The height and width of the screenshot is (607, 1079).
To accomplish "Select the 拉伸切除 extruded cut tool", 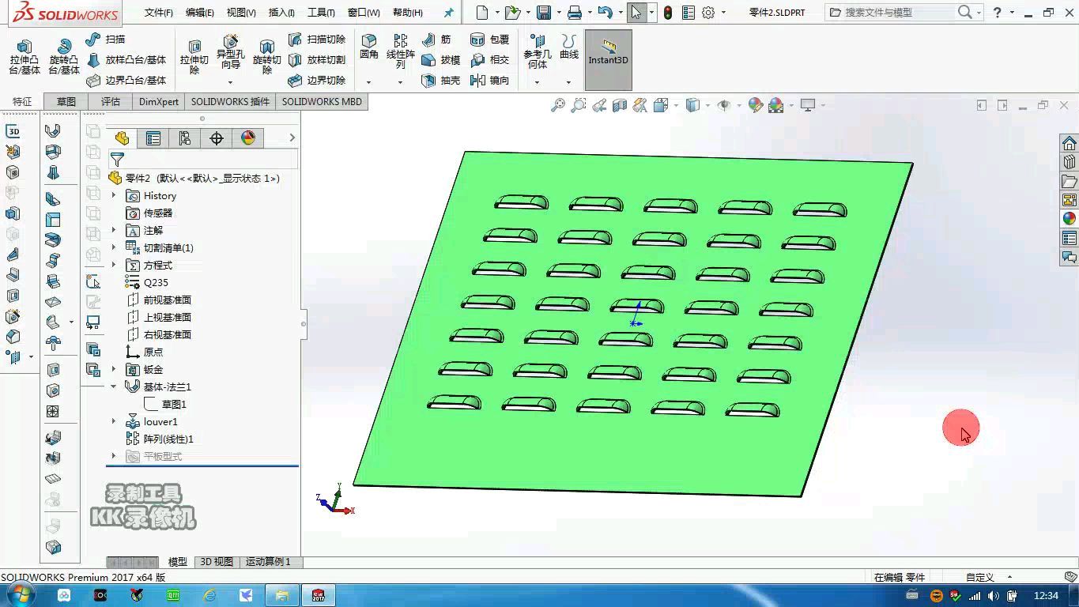I will [194, 57].
